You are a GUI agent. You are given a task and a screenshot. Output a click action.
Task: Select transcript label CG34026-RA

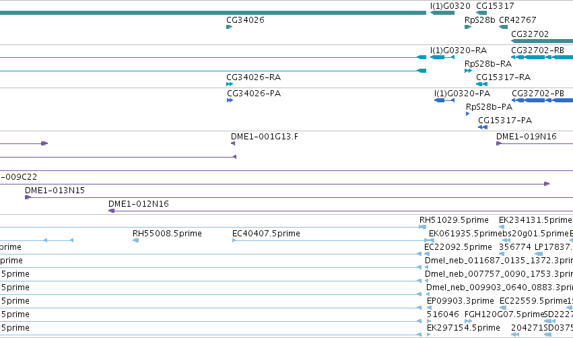(x=254, y=77)
